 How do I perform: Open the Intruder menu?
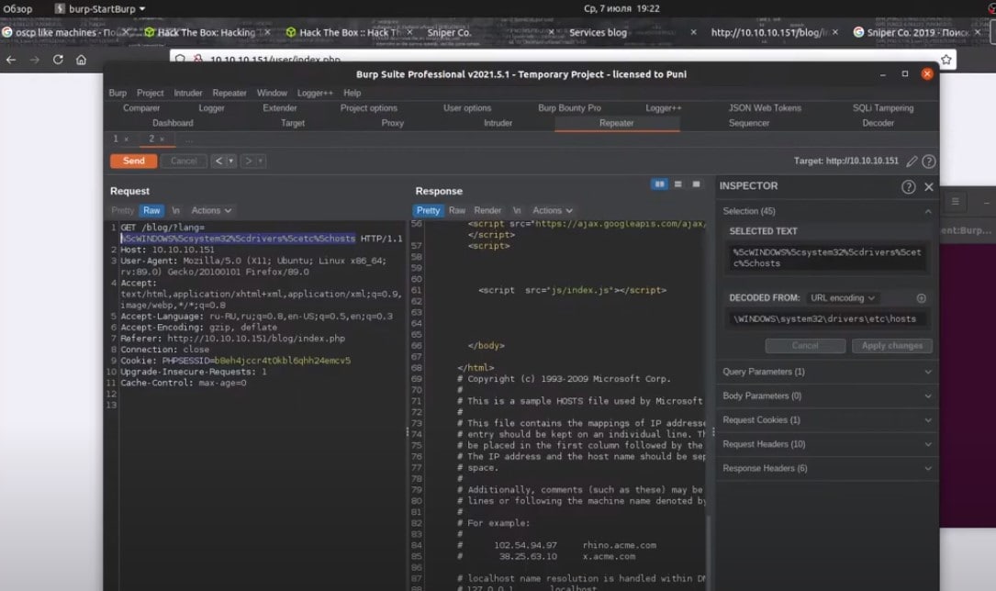tap(188, 93)
